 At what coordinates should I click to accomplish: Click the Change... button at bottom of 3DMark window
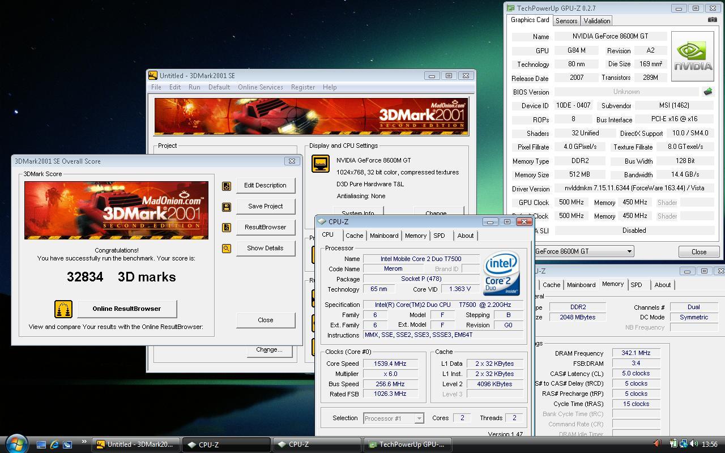pyautogui.click(x=269, y=350)
